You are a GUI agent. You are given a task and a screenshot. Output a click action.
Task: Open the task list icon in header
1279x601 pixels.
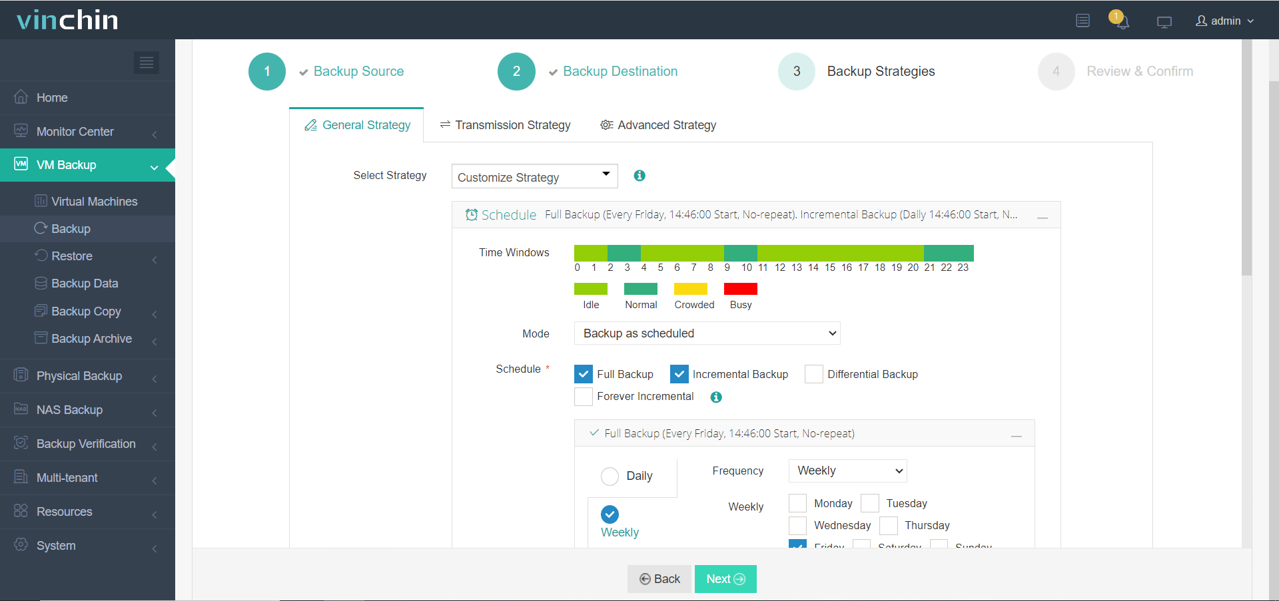1082,21
